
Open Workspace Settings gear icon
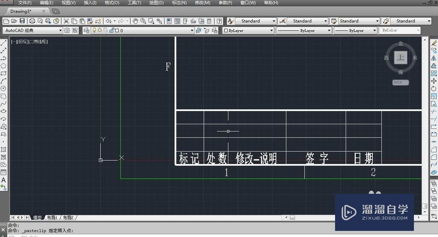click(67, 31)
